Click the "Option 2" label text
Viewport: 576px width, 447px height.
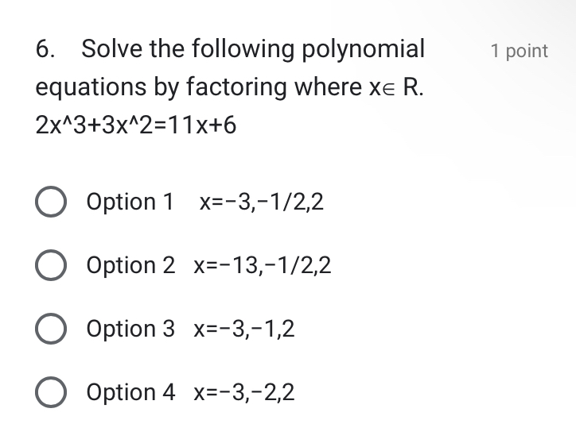pos(130,265)
